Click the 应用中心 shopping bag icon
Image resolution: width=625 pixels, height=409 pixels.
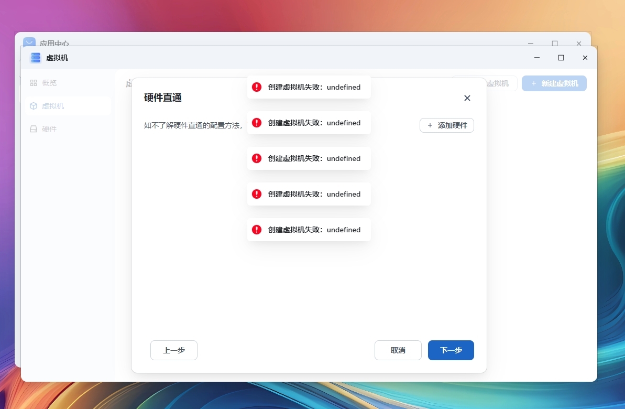click(29, 42)
